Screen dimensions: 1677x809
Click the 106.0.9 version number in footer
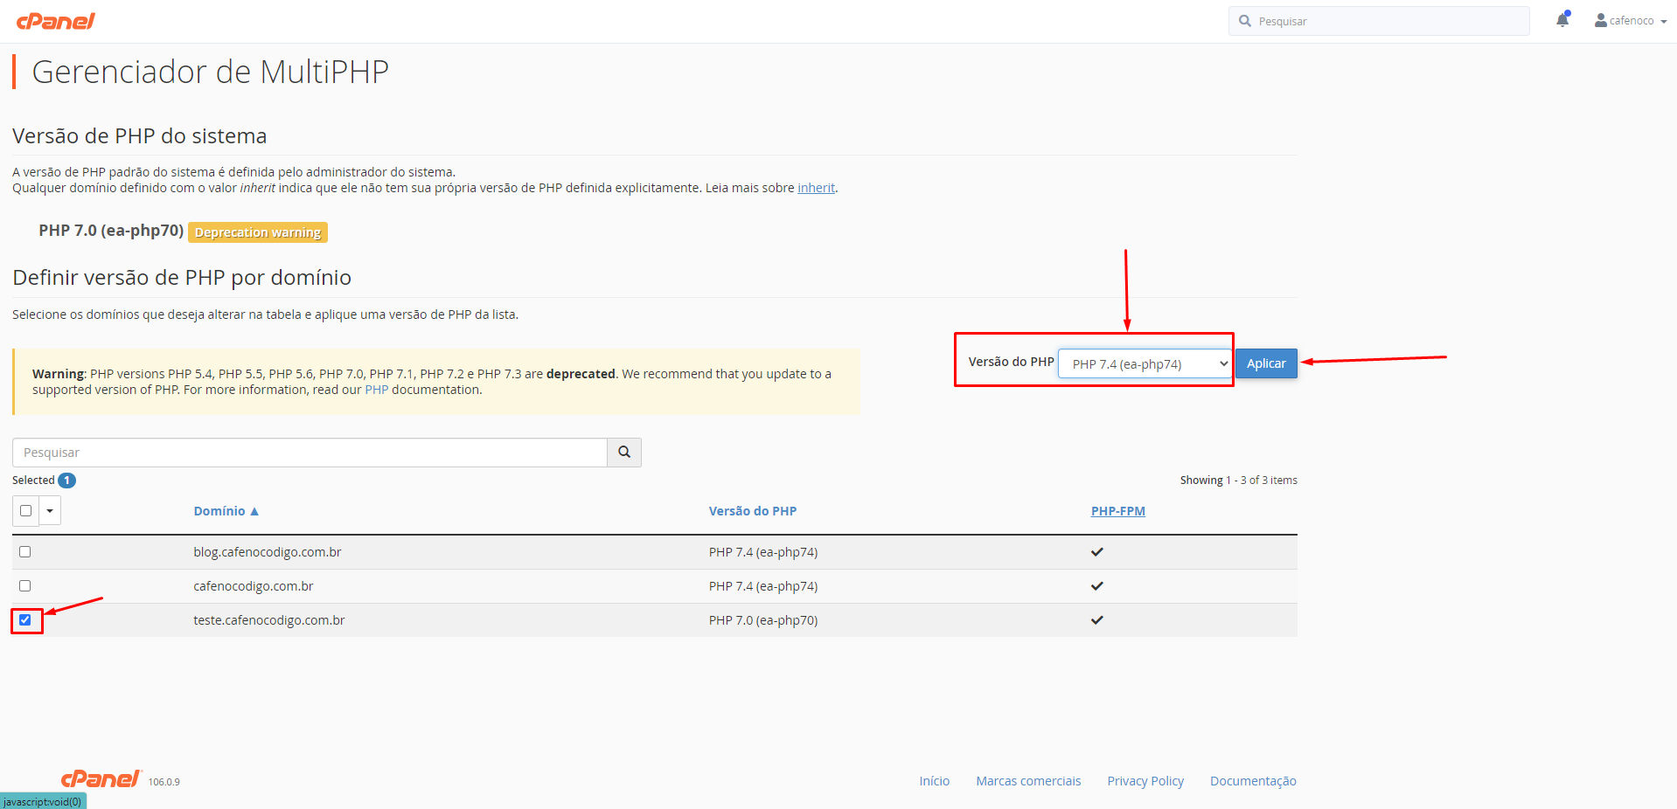tap(164, 782)
